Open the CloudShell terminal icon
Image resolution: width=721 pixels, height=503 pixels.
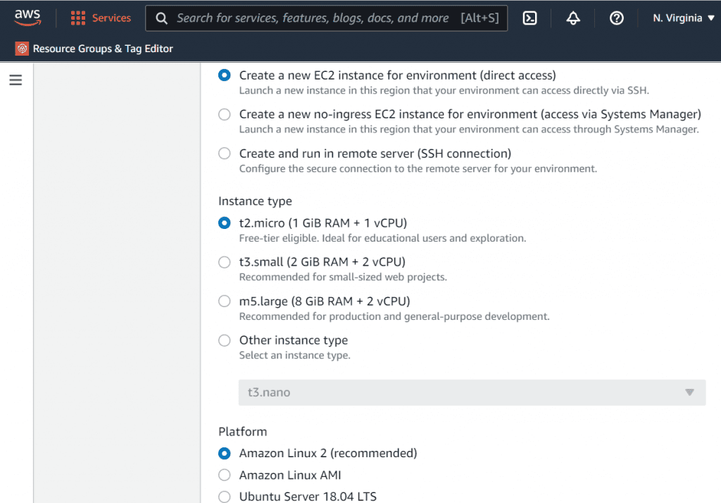pos(530,18)
